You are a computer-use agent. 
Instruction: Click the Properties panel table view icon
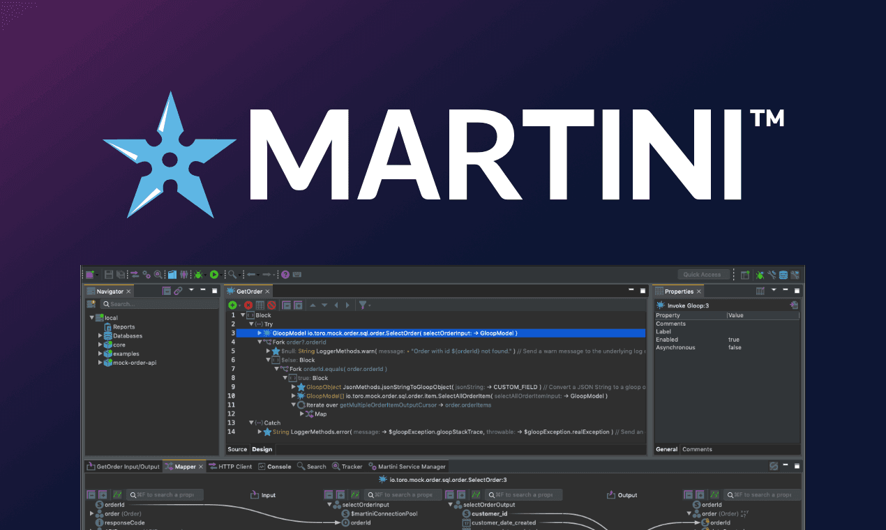coord(760,291)
